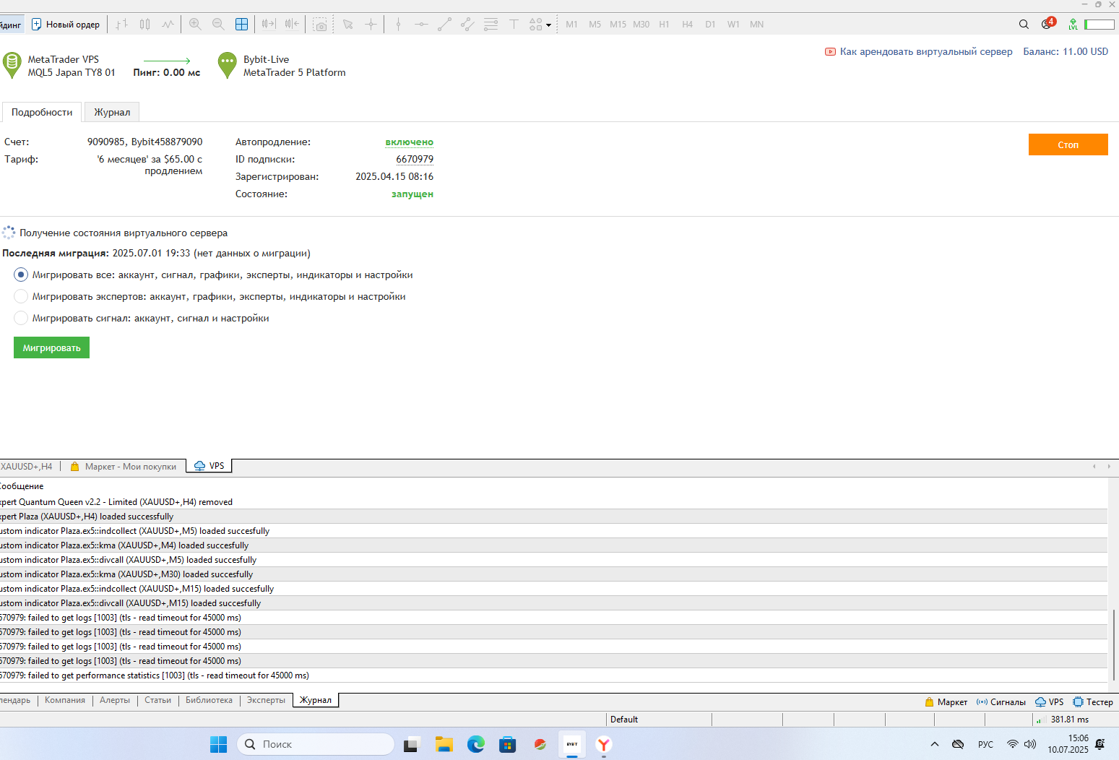1119x760 pixels.
Task: Click the 381.81 ms connection status
Action: tap(1062, 720)
